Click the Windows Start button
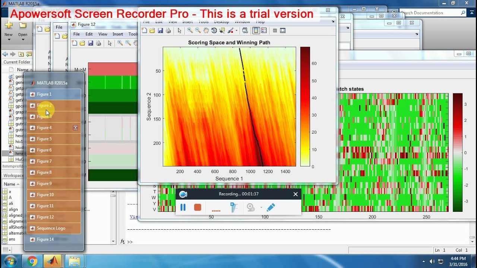 [x=10, y=261]
